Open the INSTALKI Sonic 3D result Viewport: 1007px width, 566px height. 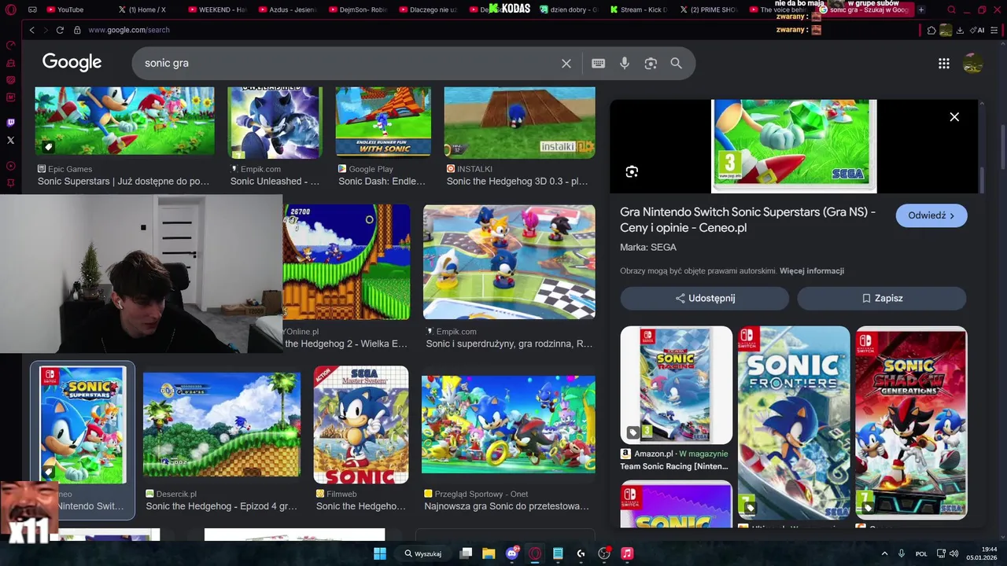coord(519,122)
